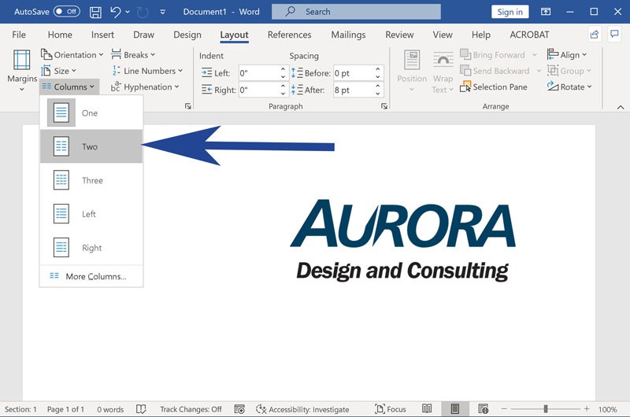This screenshot has height=417, width=630.
Task: Open Ribbon Display Options icon
Action: pyautogui.click(x=546, y=12)
